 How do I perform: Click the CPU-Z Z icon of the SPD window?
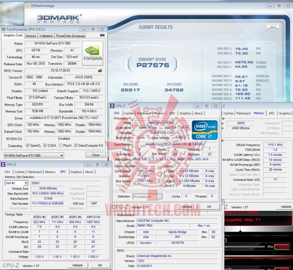pyautogui.click(x=3, y=165)
